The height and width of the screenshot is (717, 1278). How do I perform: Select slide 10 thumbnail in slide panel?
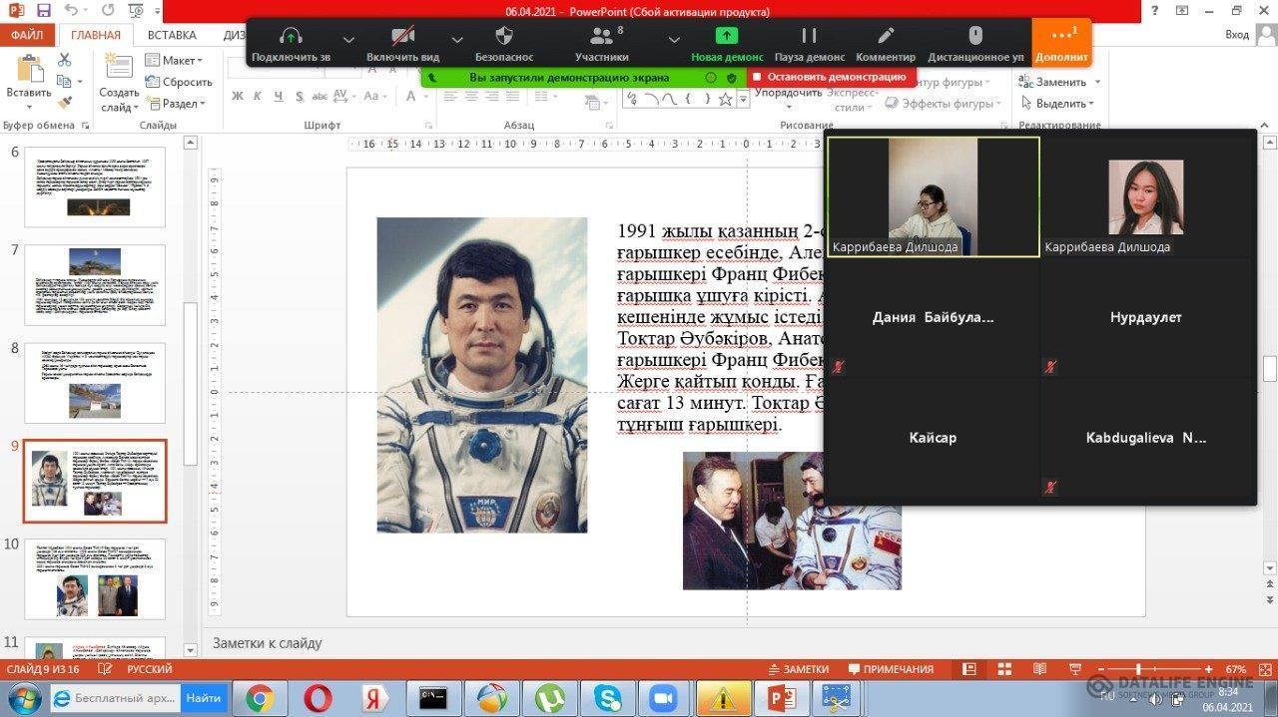point(95,580)
